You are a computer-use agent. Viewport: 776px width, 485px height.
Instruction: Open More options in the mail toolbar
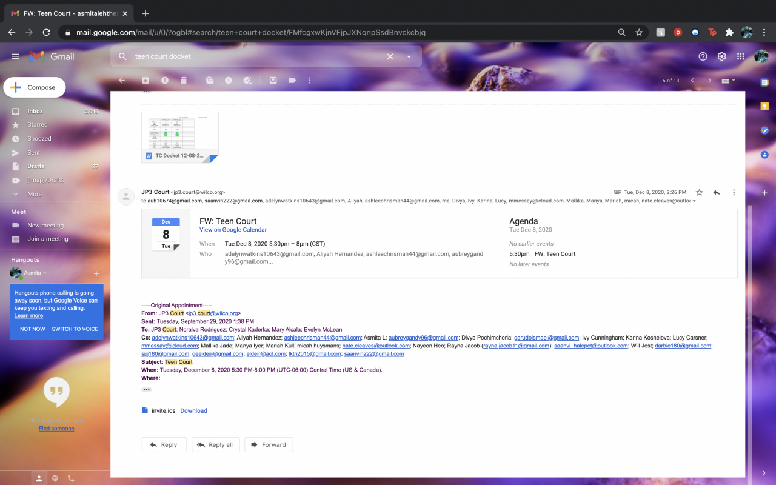(x=309, y=80)
